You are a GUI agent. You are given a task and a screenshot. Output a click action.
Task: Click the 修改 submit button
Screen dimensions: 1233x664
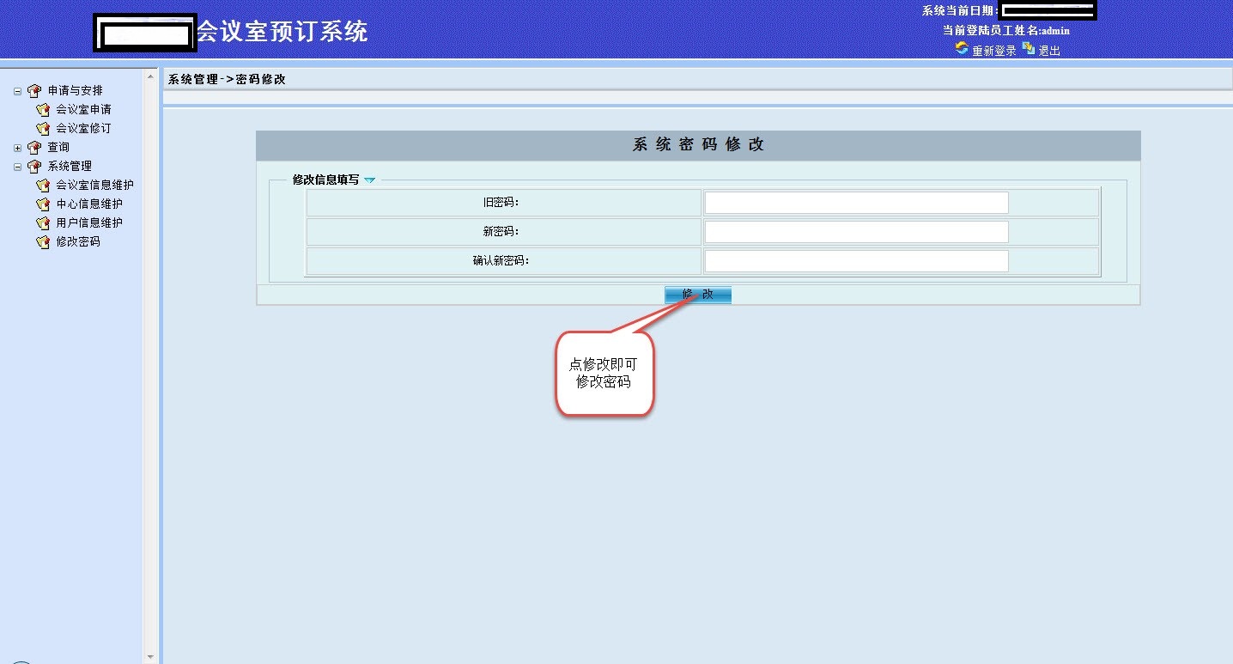[698, 295]
